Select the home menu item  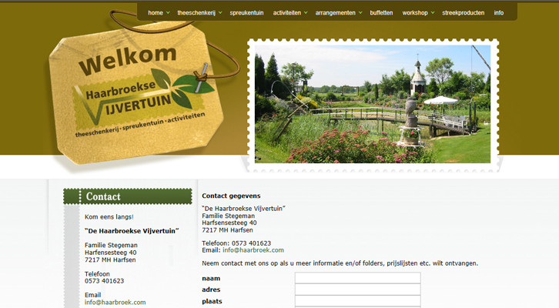pos(156,13)
